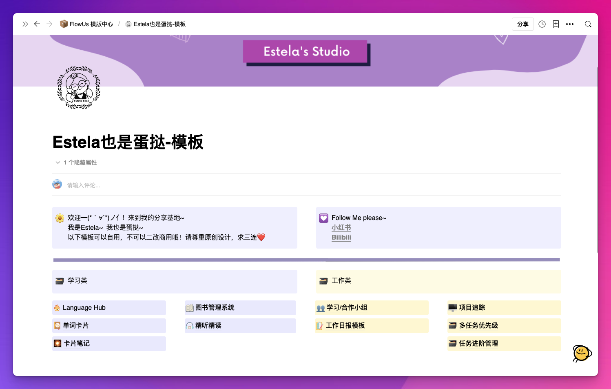
Task: Click the Estela也是蛋挞-模板 breadcrumb item
Action: click(x=159, y=24)
